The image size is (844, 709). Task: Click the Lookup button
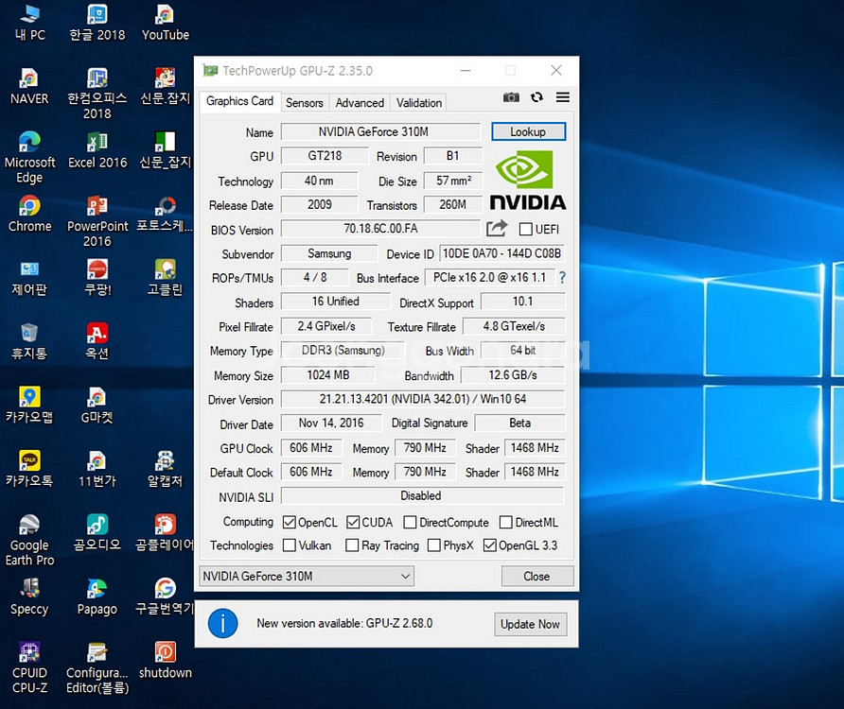pos(528,131)
